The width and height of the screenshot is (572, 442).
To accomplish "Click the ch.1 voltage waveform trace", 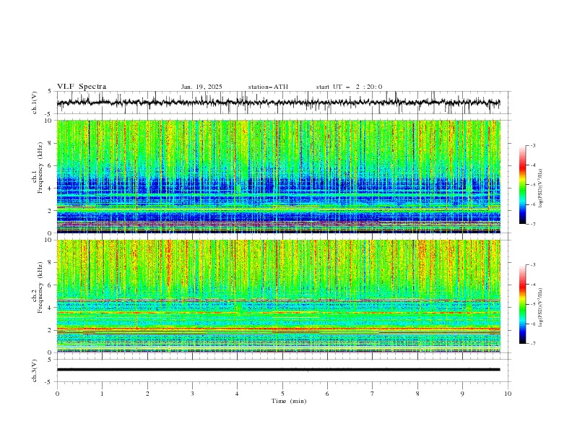I will (x=278, y=103).
